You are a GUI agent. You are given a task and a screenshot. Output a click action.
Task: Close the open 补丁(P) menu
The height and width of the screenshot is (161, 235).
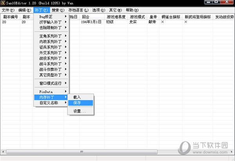click(42, 10)
